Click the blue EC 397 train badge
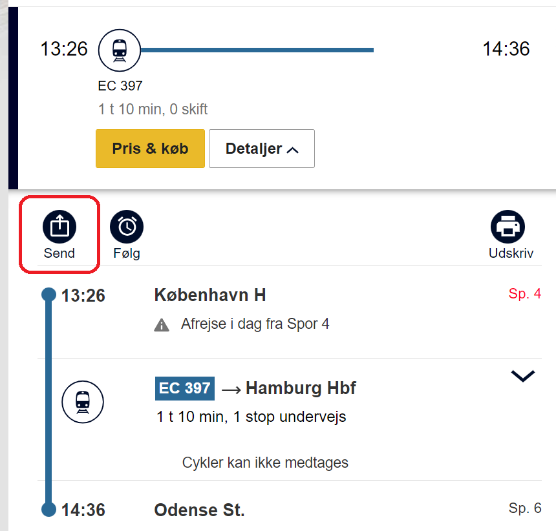Image resolution: width=556 pixels, height=531 pixels. click(184, 388)
